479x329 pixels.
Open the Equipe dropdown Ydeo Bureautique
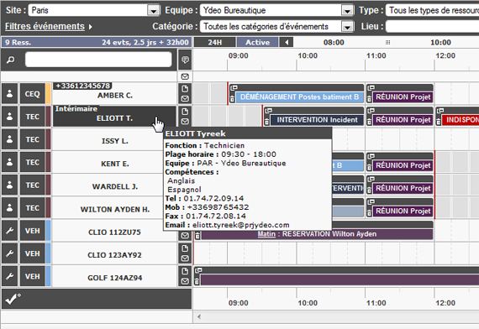[277, 10]
